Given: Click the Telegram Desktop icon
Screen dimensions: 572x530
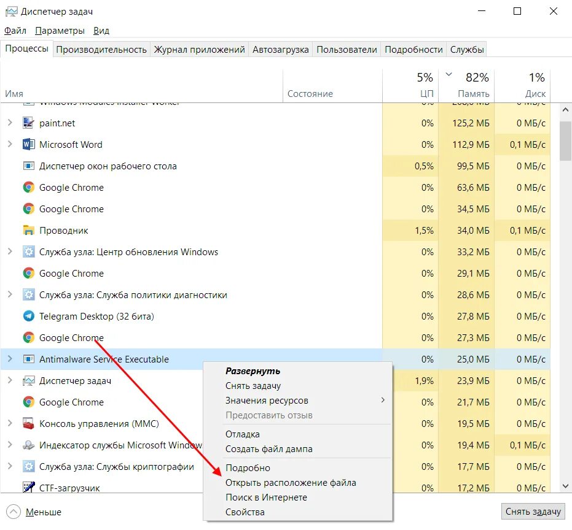Looking at the screenshot, I should pos(28,317).
